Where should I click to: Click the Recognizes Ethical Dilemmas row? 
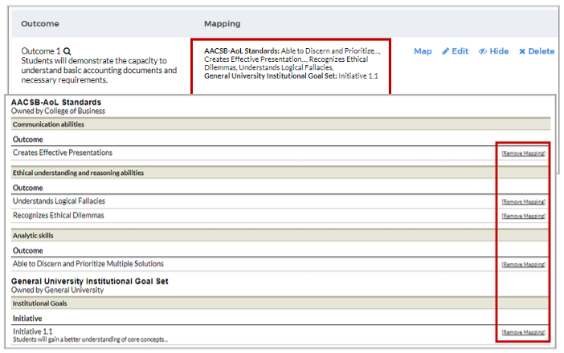pyautogui.click(x=280, y=216)
